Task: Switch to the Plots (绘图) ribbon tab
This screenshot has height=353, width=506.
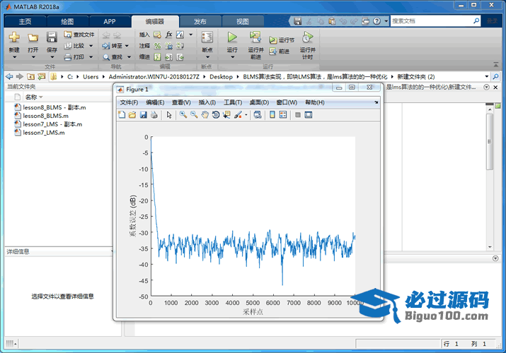Action: pos(67,21)
